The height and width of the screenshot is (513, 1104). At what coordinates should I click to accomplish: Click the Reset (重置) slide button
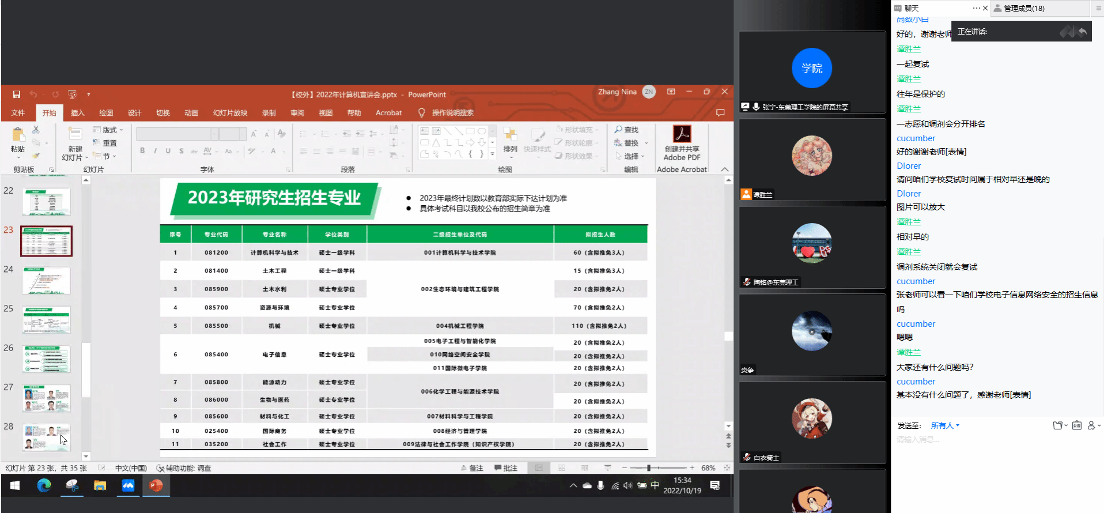pyautogui.click(x=105, y=143)
